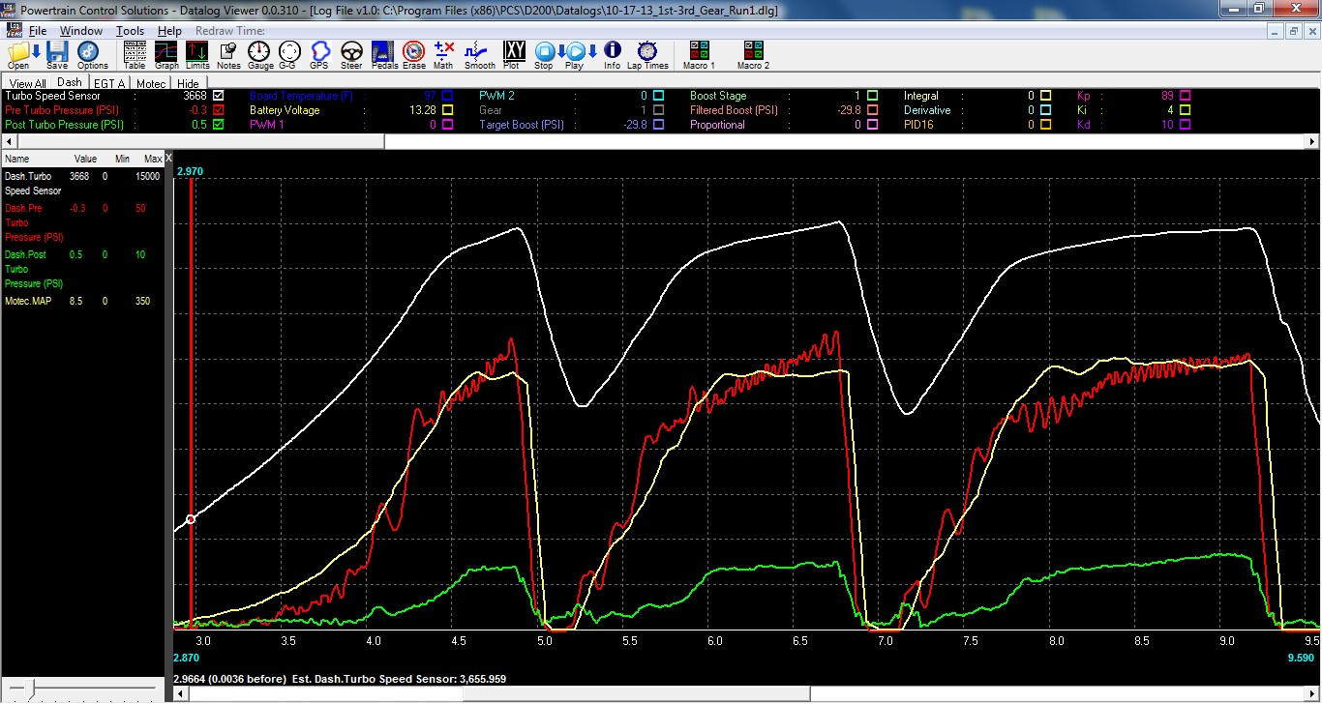Viewport: 1322px width, 704px height.
Task: Toggle the Pre Turbo Pressure checkbox
Action: tap(218, 110)
